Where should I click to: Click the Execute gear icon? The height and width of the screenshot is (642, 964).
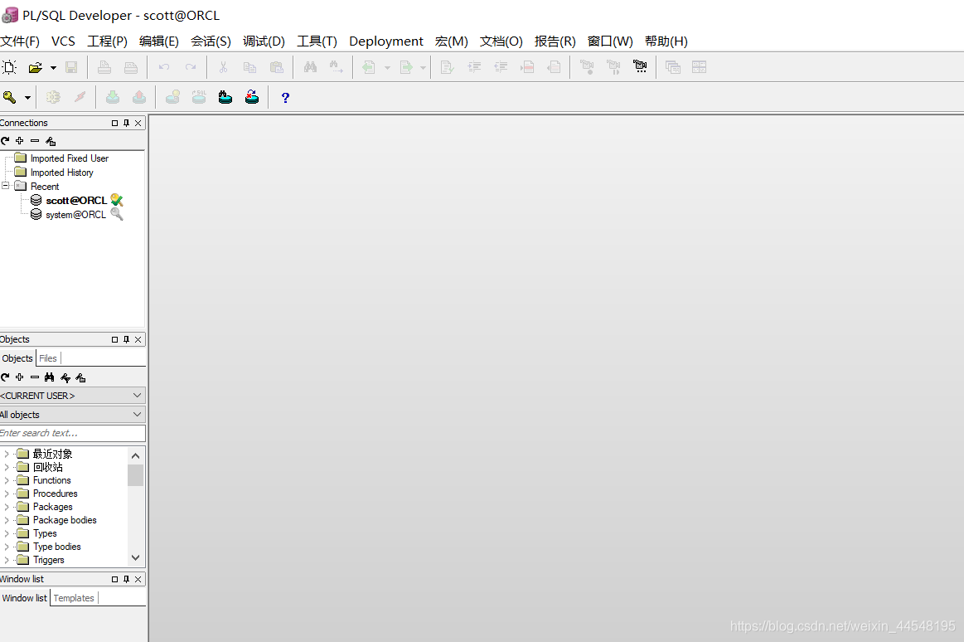pos(54,97)
